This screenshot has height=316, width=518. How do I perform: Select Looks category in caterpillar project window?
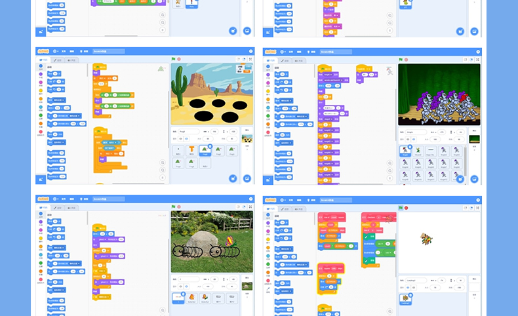click(41, 222)
